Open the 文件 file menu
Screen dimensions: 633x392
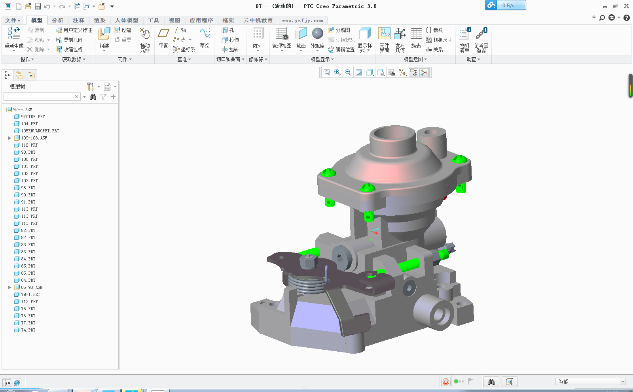(x=12, y=20)
